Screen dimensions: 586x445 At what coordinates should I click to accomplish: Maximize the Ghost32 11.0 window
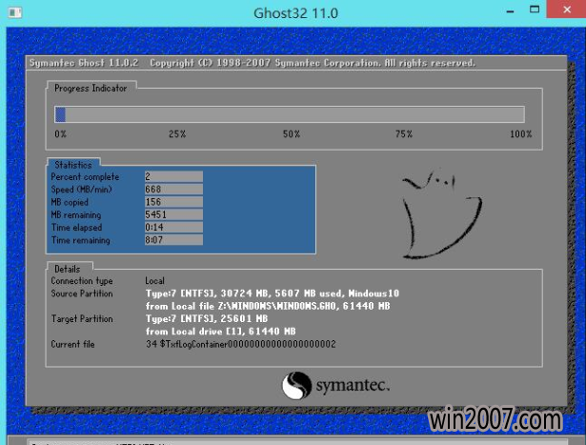(535, 10)
